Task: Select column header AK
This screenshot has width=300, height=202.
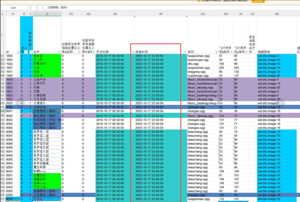Action: 277,14
